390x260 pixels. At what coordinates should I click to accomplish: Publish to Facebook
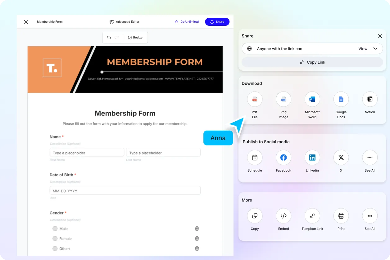point(283,158)
